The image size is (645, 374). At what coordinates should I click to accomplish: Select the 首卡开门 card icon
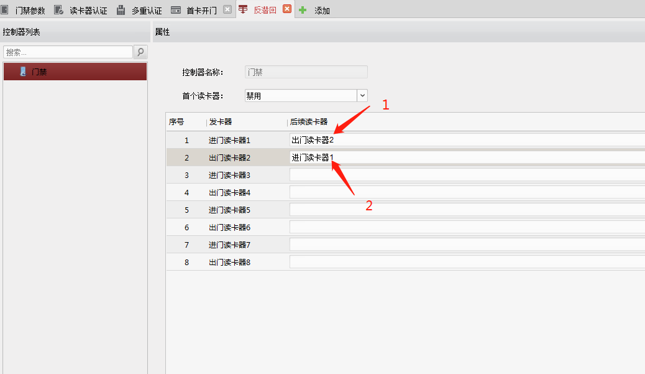click(x=176, y=9)
